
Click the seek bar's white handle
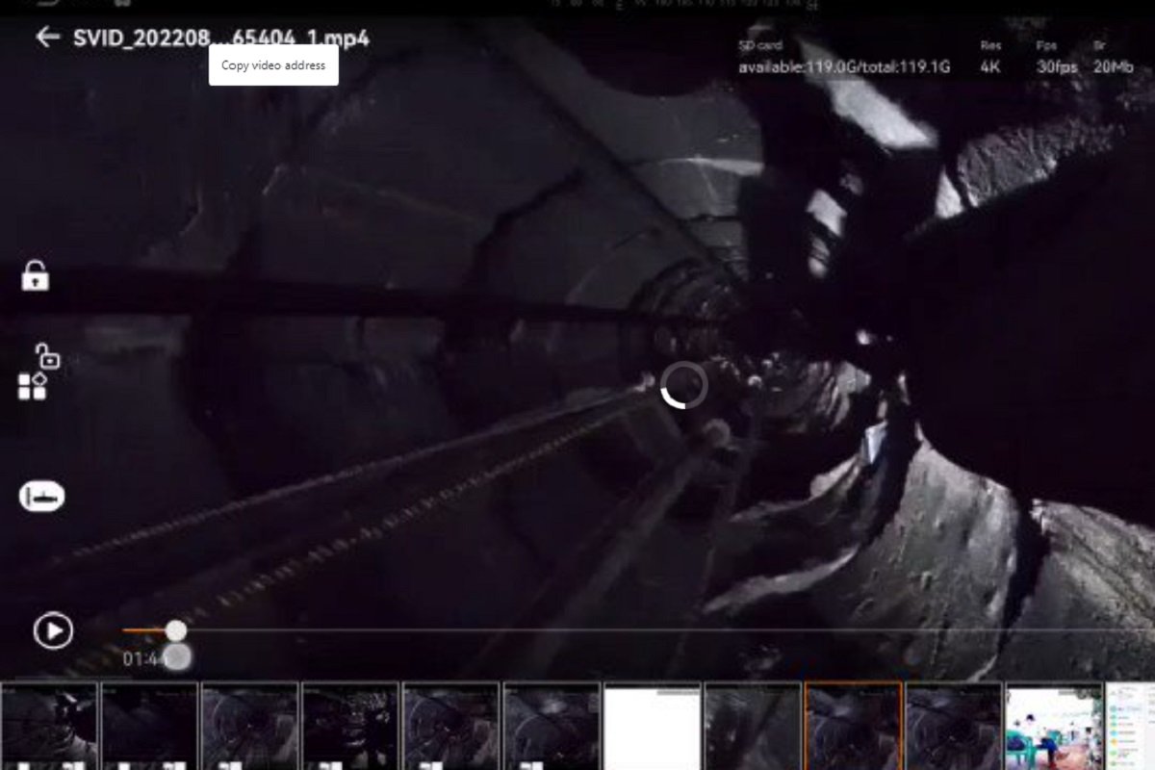click(x=176, y=630)
